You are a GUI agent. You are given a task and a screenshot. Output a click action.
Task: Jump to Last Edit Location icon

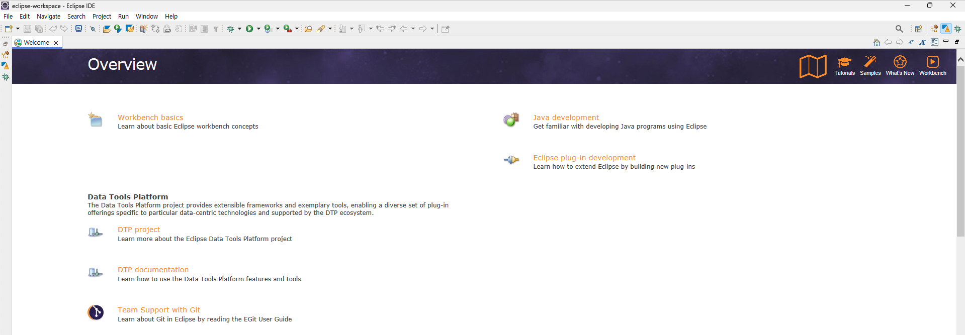tap(380, 29)
